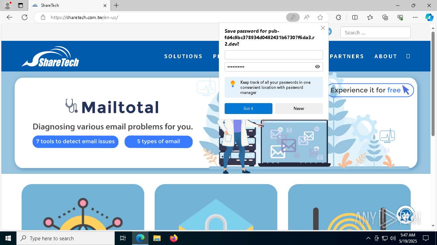Open the taskbar clock and date
The image size is (437, 245).
(408, 238)
